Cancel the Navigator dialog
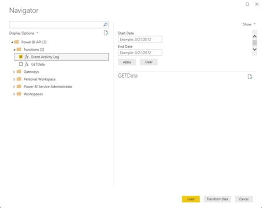The image size is (262, 208). (x=244, y=199)
